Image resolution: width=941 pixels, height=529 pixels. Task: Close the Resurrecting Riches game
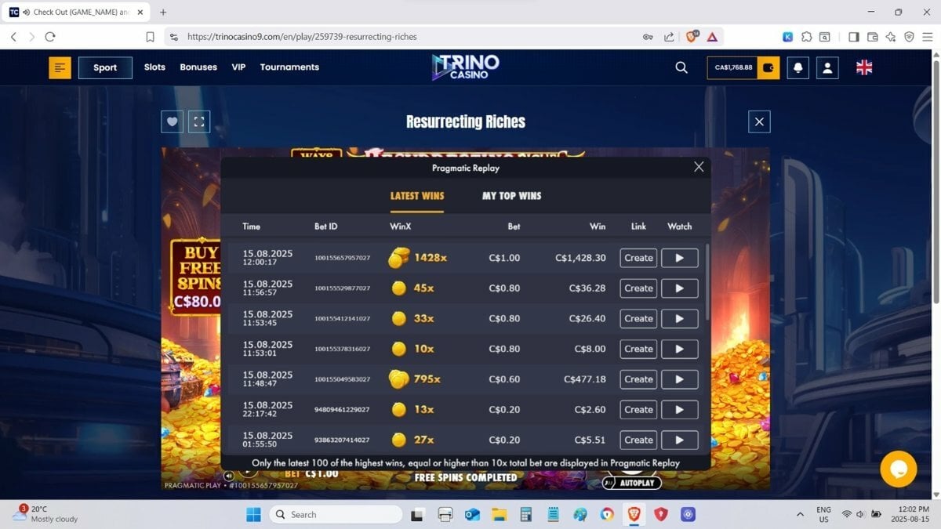coord(758,121)
